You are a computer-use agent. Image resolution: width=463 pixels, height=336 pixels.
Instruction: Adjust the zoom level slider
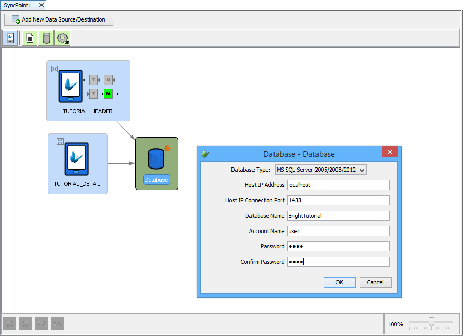pyautogui.click(x=431, y=322)
